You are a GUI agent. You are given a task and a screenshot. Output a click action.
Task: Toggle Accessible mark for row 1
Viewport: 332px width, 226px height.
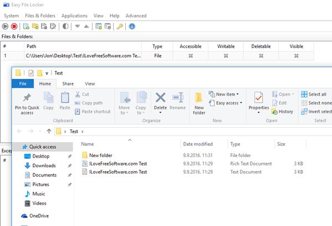191,56
